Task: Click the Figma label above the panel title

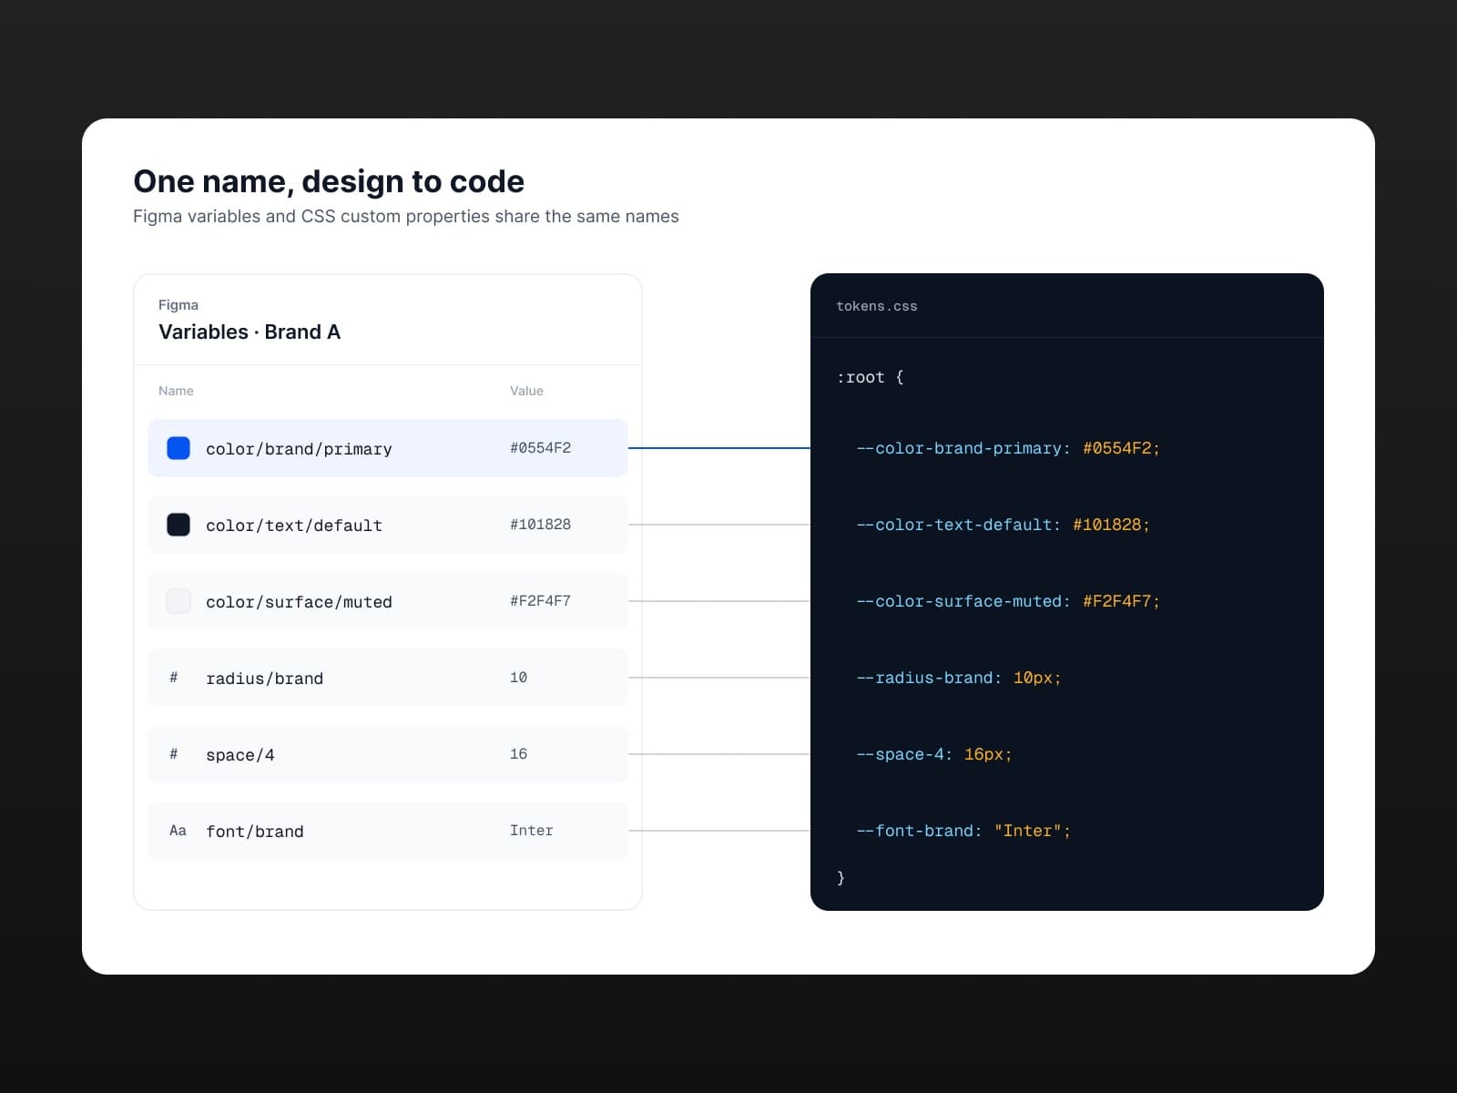Action: (178, 304)
